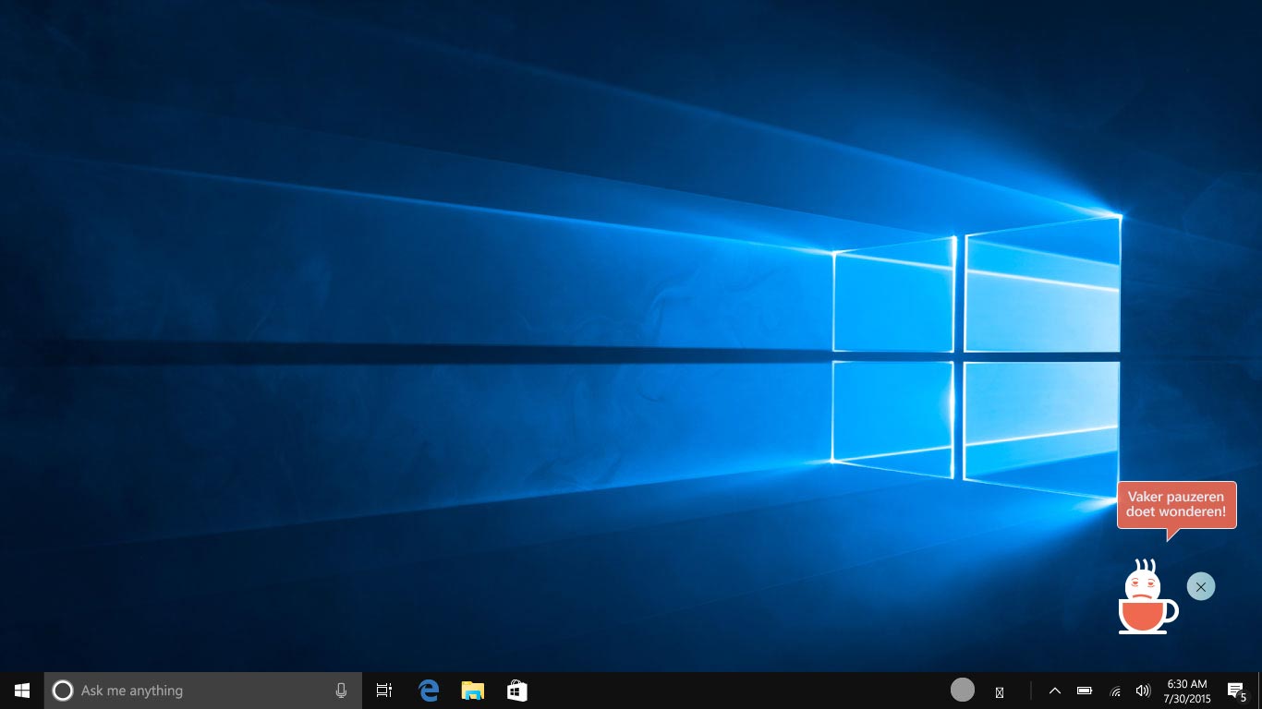
Task: Click the 'Vaker pauzeren doet wonderen!' speech bubble
Action: click(1176, 504)
